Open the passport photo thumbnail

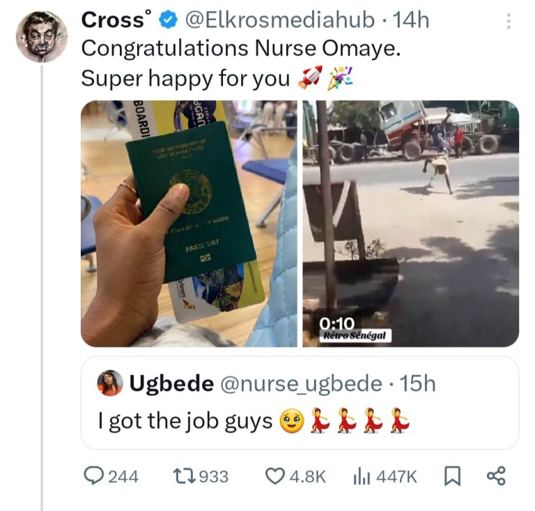[x=189, y=224]
